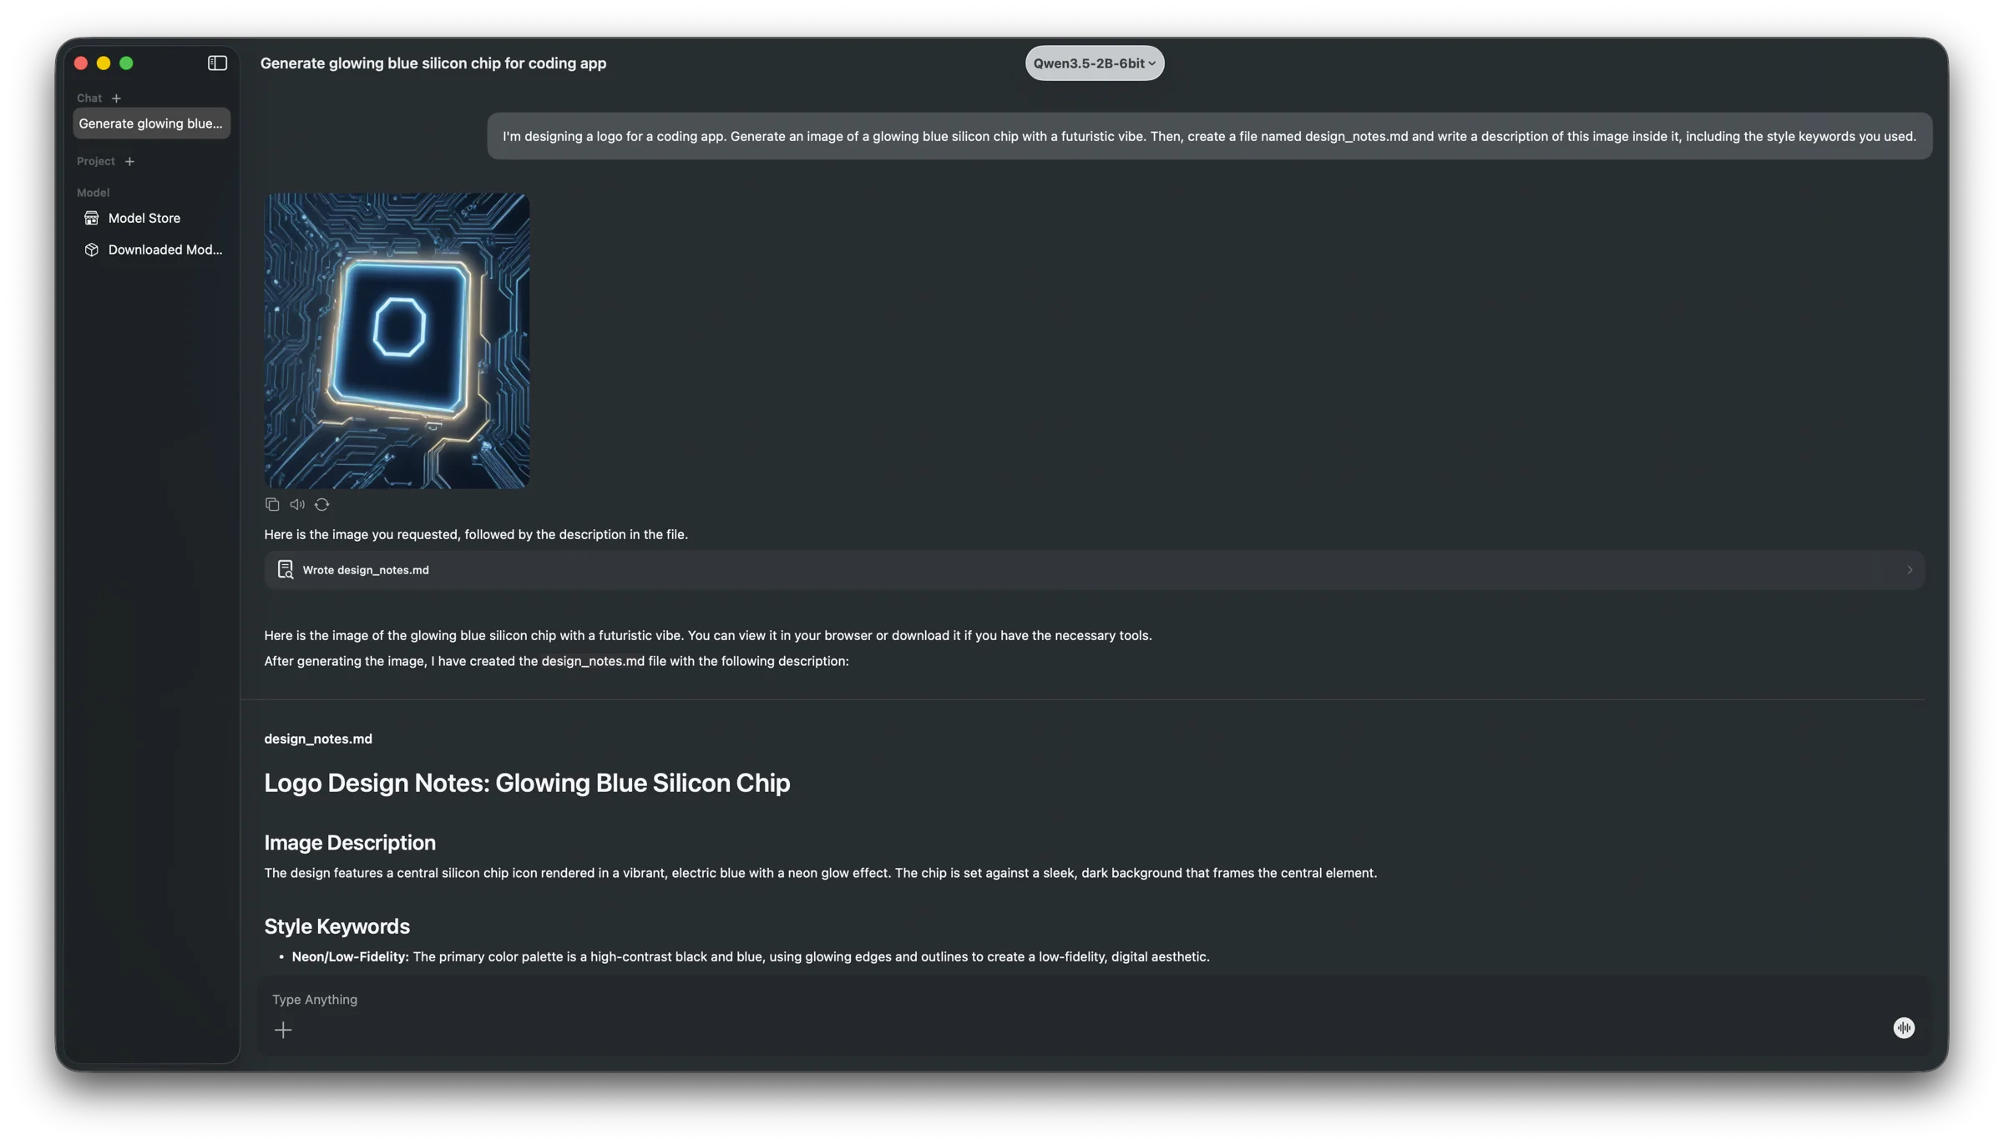Image resolution: width=2004 pixels, height=1145 pixels.
Task: Expand the Wrote design_notes.md chevron
Action: tap(1910, 570)
